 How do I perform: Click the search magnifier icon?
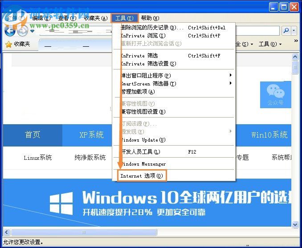pyautogui.click(x=286, y=30)
